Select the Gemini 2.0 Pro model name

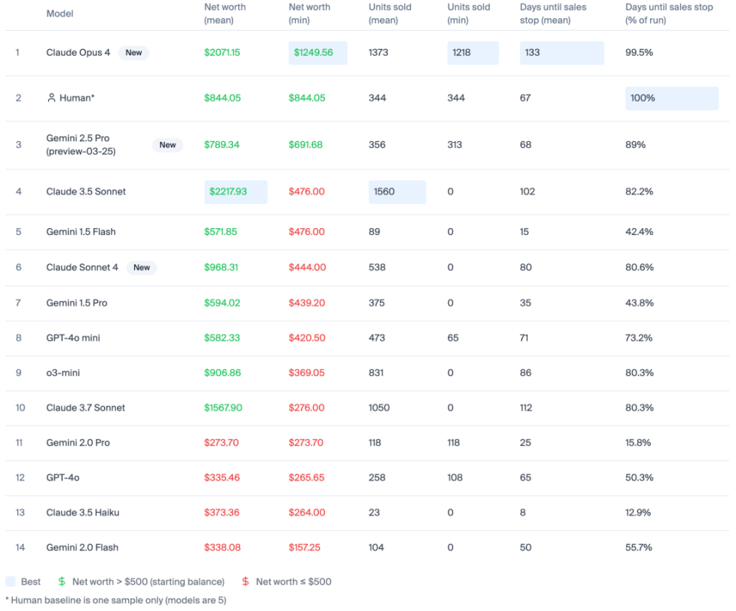[x=78, y=443]
